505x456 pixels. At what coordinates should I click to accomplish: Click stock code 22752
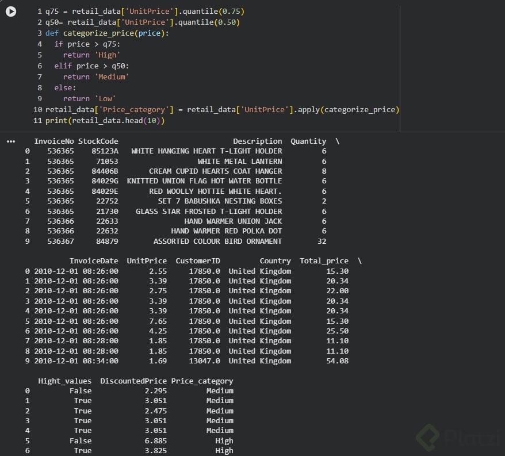pyautogui.click(x=107, y=201)
